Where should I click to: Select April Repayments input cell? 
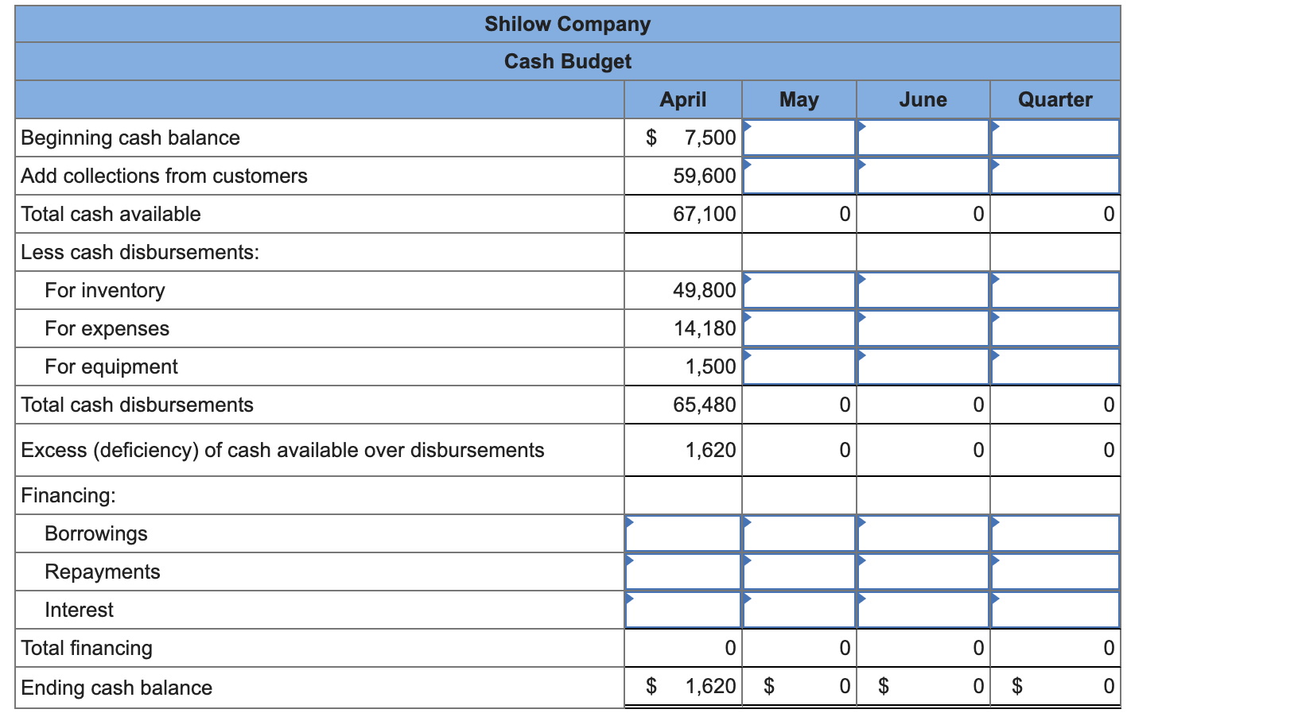683,572
